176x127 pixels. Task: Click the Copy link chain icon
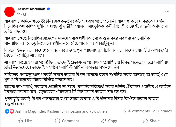pos(104,121)
